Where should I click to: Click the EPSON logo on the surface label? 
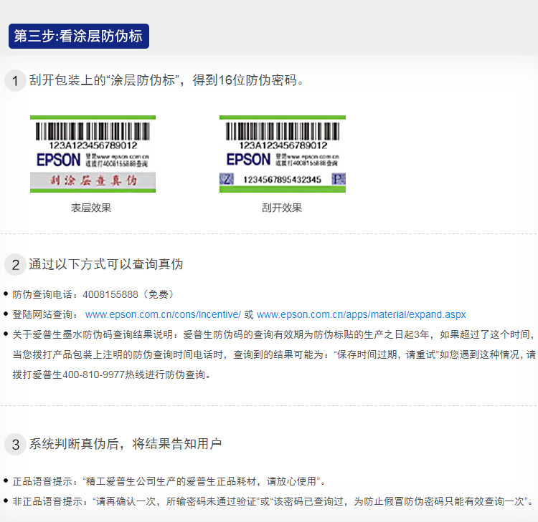click(x=59, y=160)
